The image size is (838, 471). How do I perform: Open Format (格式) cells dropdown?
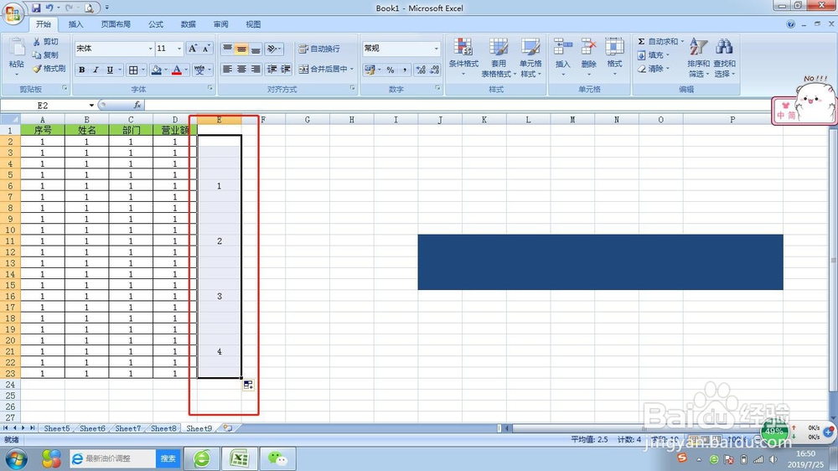(614, 56)
